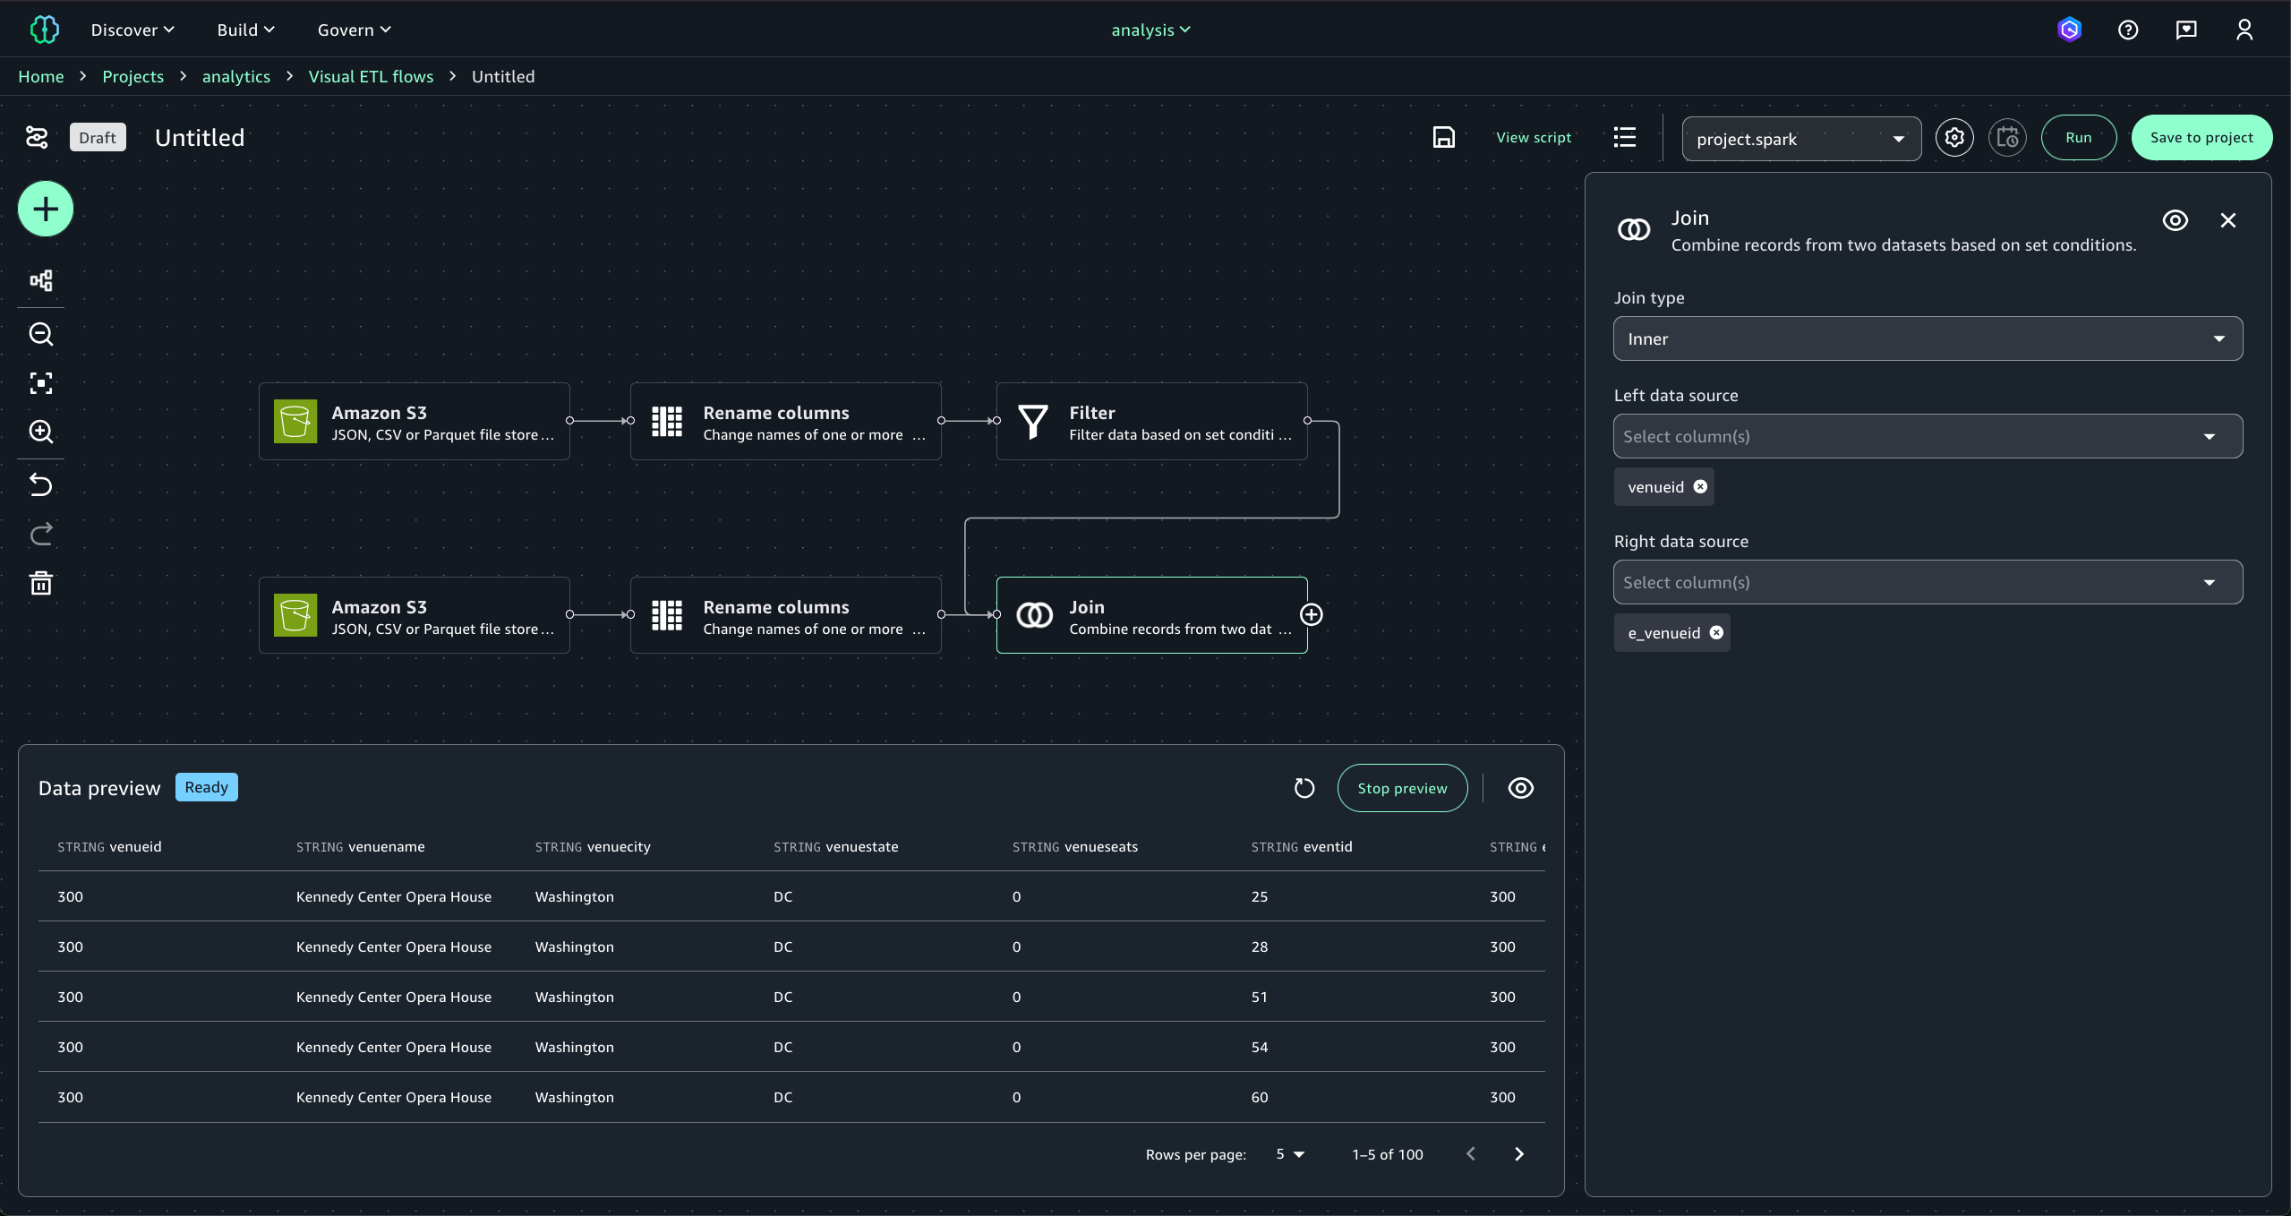The image size is (2291, 1216).
Task: Click the undo arrow icon
Action: [41, 484]
